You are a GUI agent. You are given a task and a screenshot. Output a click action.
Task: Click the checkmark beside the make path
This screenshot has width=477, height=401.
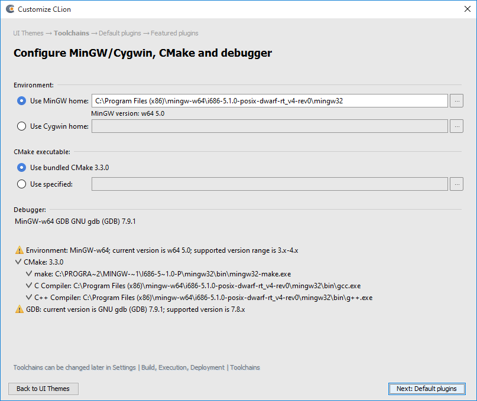(x=29, y=274)
